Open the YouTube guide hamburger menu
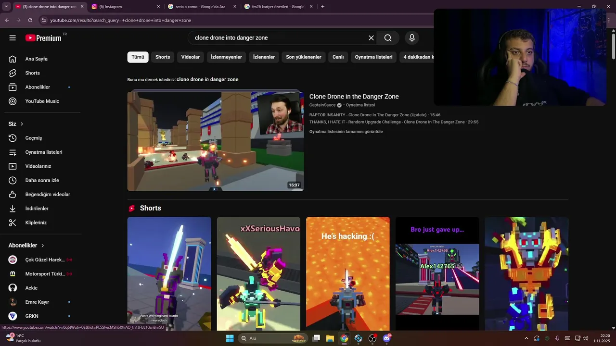Screen dimensions: 616x346 click(13, 38)
